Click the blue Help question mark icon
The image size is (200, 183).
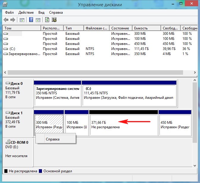(x=31, y=20)
